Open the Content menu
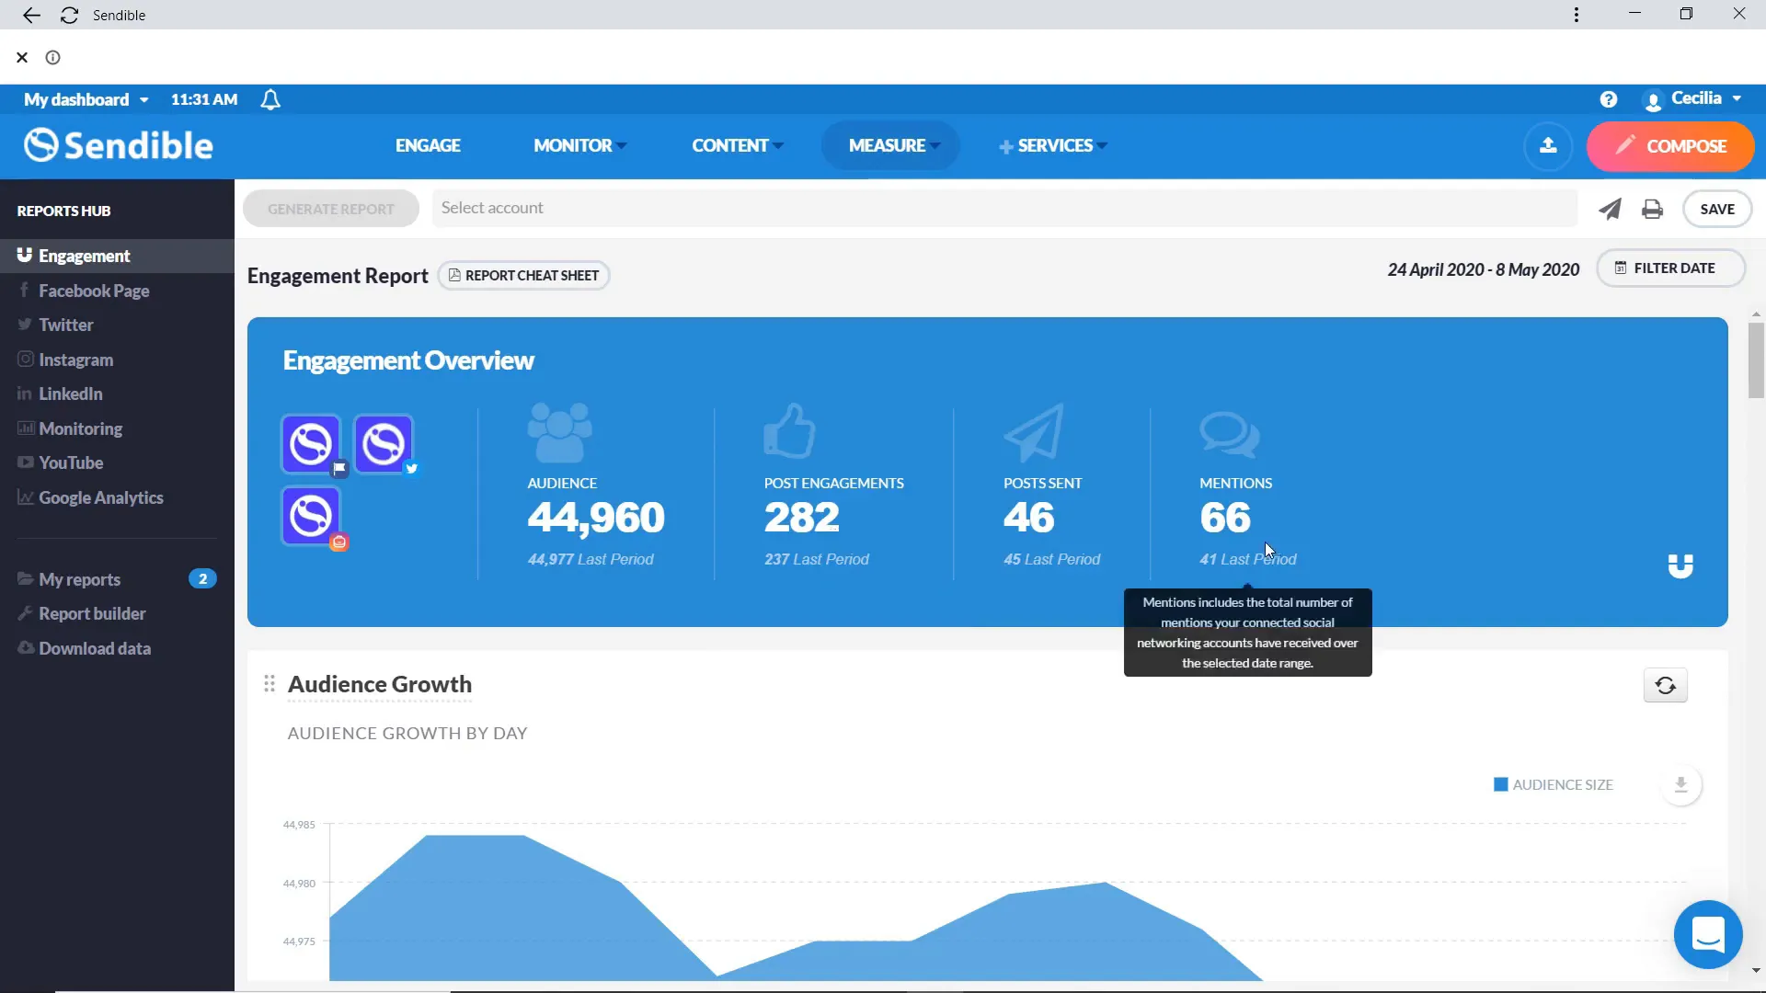 coord(738,145)
